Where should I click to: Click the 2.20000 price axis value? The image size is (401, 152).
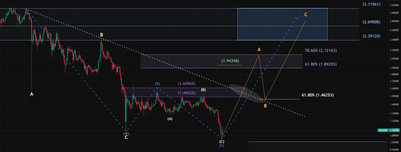[394, 50]
